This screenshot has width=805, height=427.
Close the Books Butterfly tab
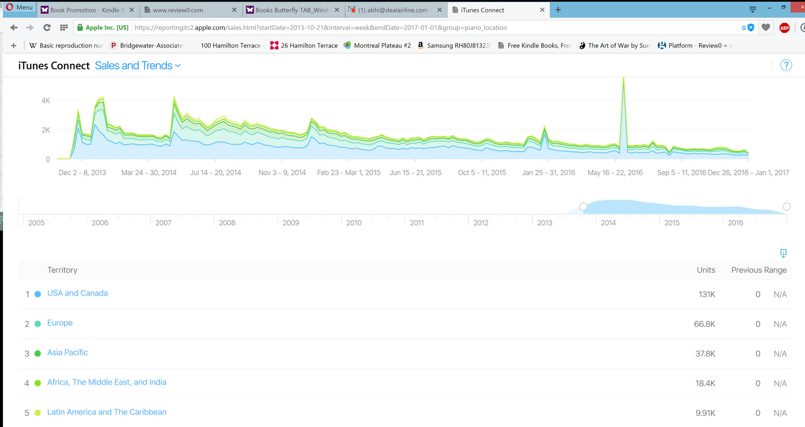337,10
